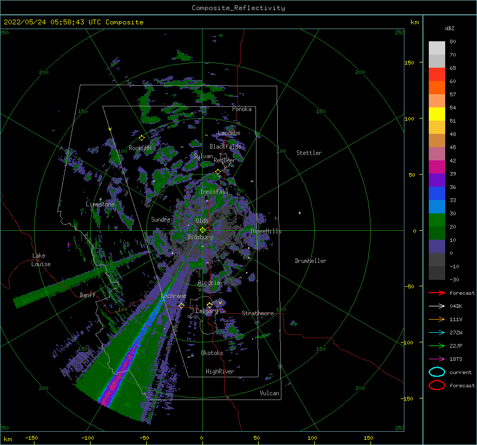The height and width of the screenshot is (445, 477).
Task: Click the ThreeHills city label
Action: click(266, 231)
